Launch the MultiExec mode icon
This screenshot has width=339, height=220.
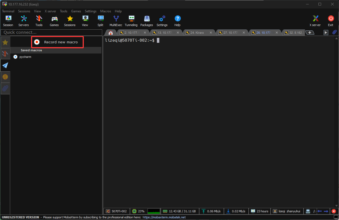click(116, 21)
